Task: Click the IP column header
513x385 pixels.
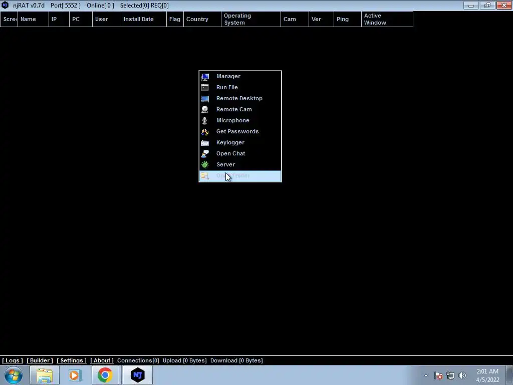Action: click(x=59, y=19)
